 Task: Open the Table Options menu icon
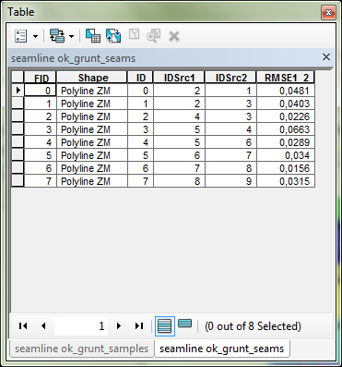[x=20, y=36]
